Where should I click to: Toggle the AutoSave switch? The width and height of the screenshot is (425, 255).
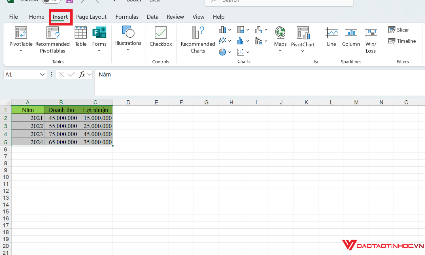coord(51,1)
